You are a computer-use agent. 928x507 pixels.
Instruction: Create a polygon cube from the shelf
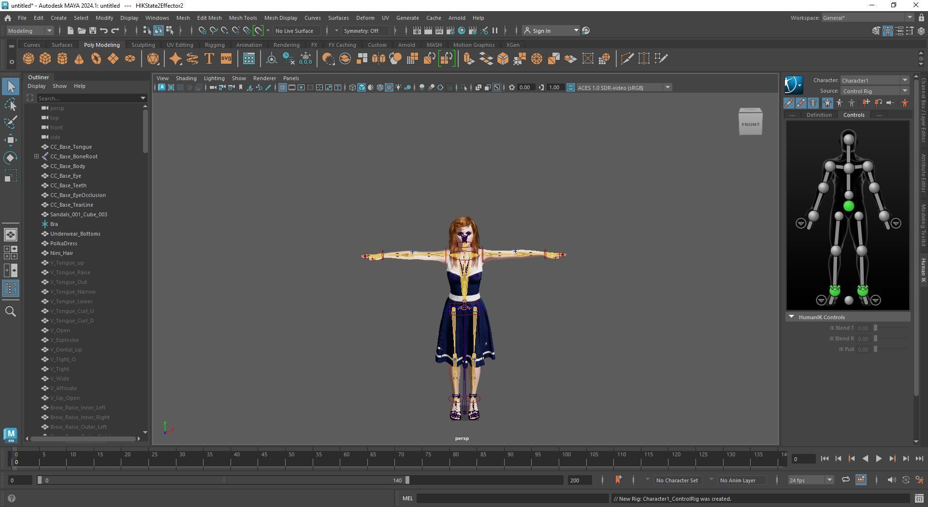pyautogui.click(x=45, y=59)
